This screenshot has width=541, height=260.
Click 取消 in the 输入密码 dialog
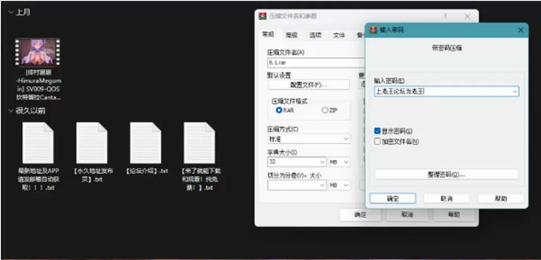(446, 198)
